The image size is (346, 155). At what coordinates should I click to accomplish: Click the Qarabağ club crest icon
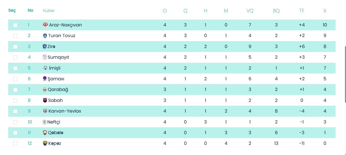tap(45, 90)
